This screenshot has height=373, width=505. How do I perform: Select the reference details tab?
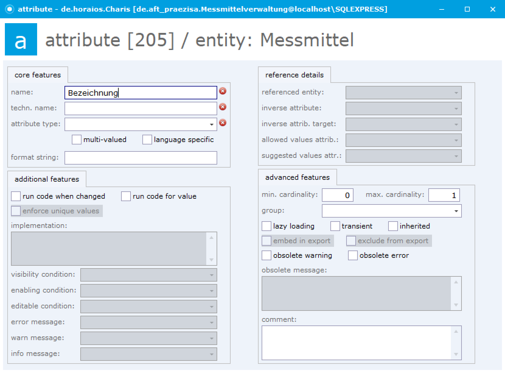[x=294, y=75]
